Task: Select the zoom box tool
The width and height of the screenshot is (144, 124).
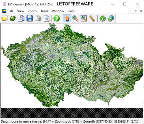Action: coord(84,18)
